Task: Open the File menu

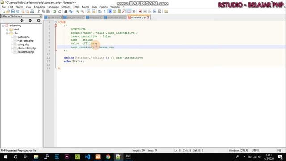Action: pyautogui.click(x=4, y=7)
